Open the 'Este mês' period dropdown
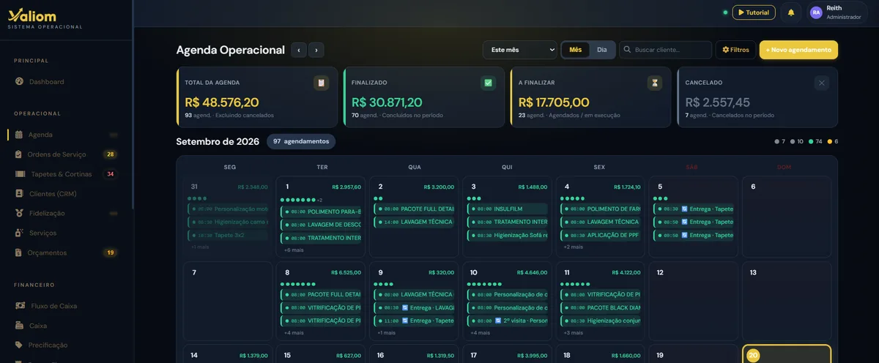879x363 pixels. coord(520,50)
